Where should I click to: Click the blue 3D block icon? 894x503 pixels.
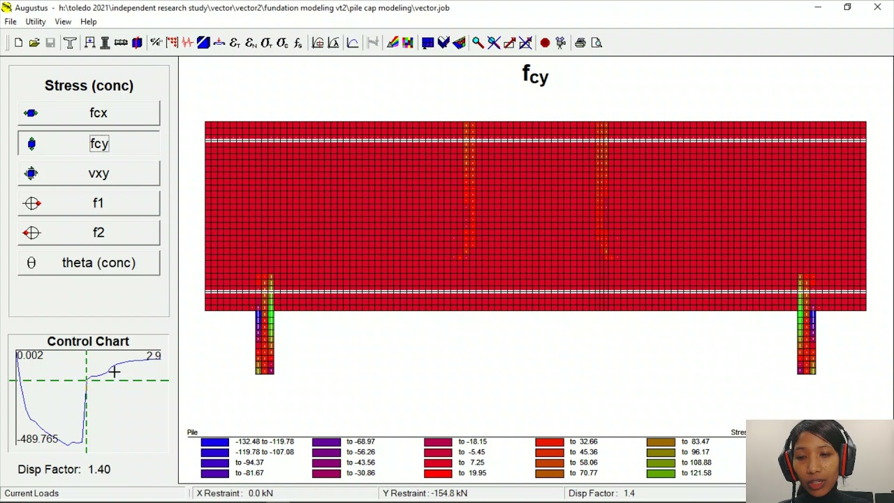point(137,43)
